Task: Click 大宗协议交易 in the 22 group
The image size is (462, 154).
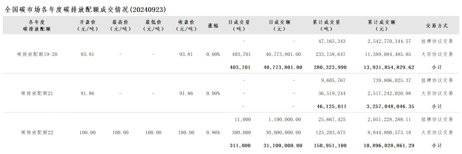Action: coord(437,132)
